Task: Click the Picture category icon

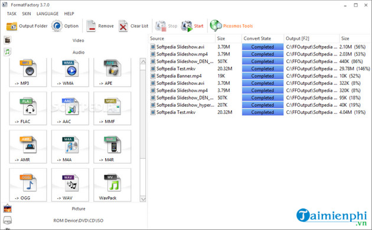Action: pyautogui.click(x=7, y=208)
